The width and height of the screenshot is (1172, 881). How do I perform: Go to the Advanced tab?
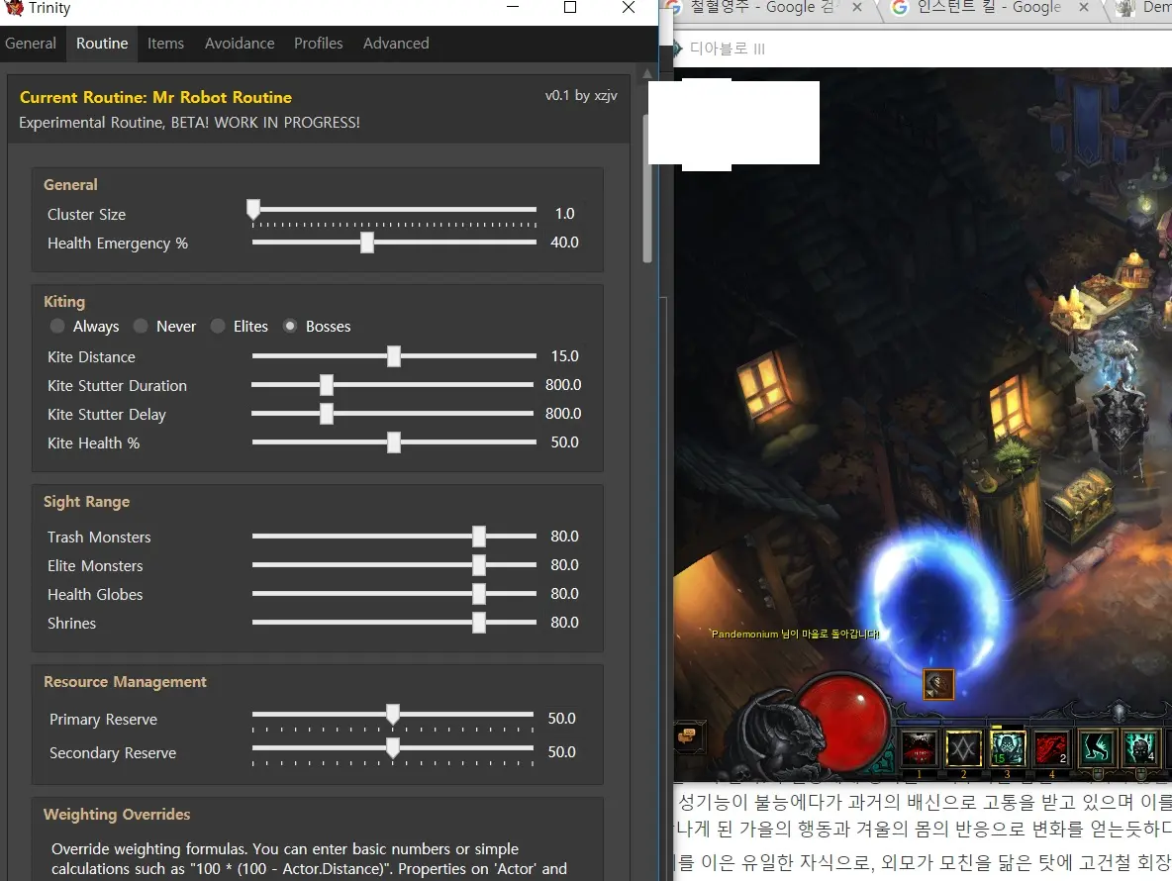coord(396,44)
